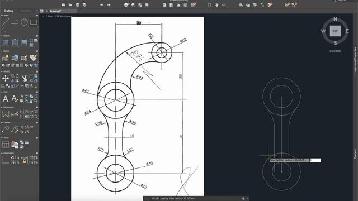Add a new drawing tab with plus
Image resolution: width=358 pixels, height=201 pixels.
coord(47,11)
